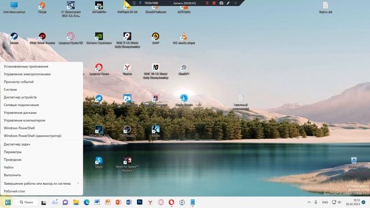Open the recorder pencil drawing tool
370x208 pixels.
[x=228, y=3]
